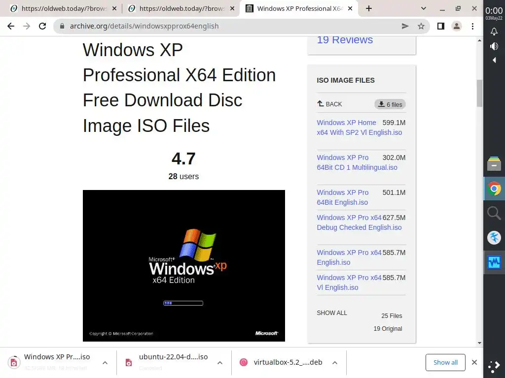The width and height of the screenshot is (505, 378).
Task: Open the Chrome three-dot menu
Action: coord(472,26)
